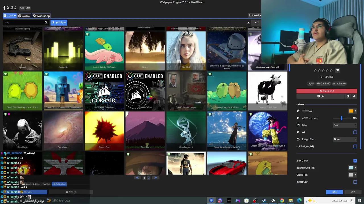Click the Windows taskbar search box
Viewport: 364px width, 204px height.
330,201
